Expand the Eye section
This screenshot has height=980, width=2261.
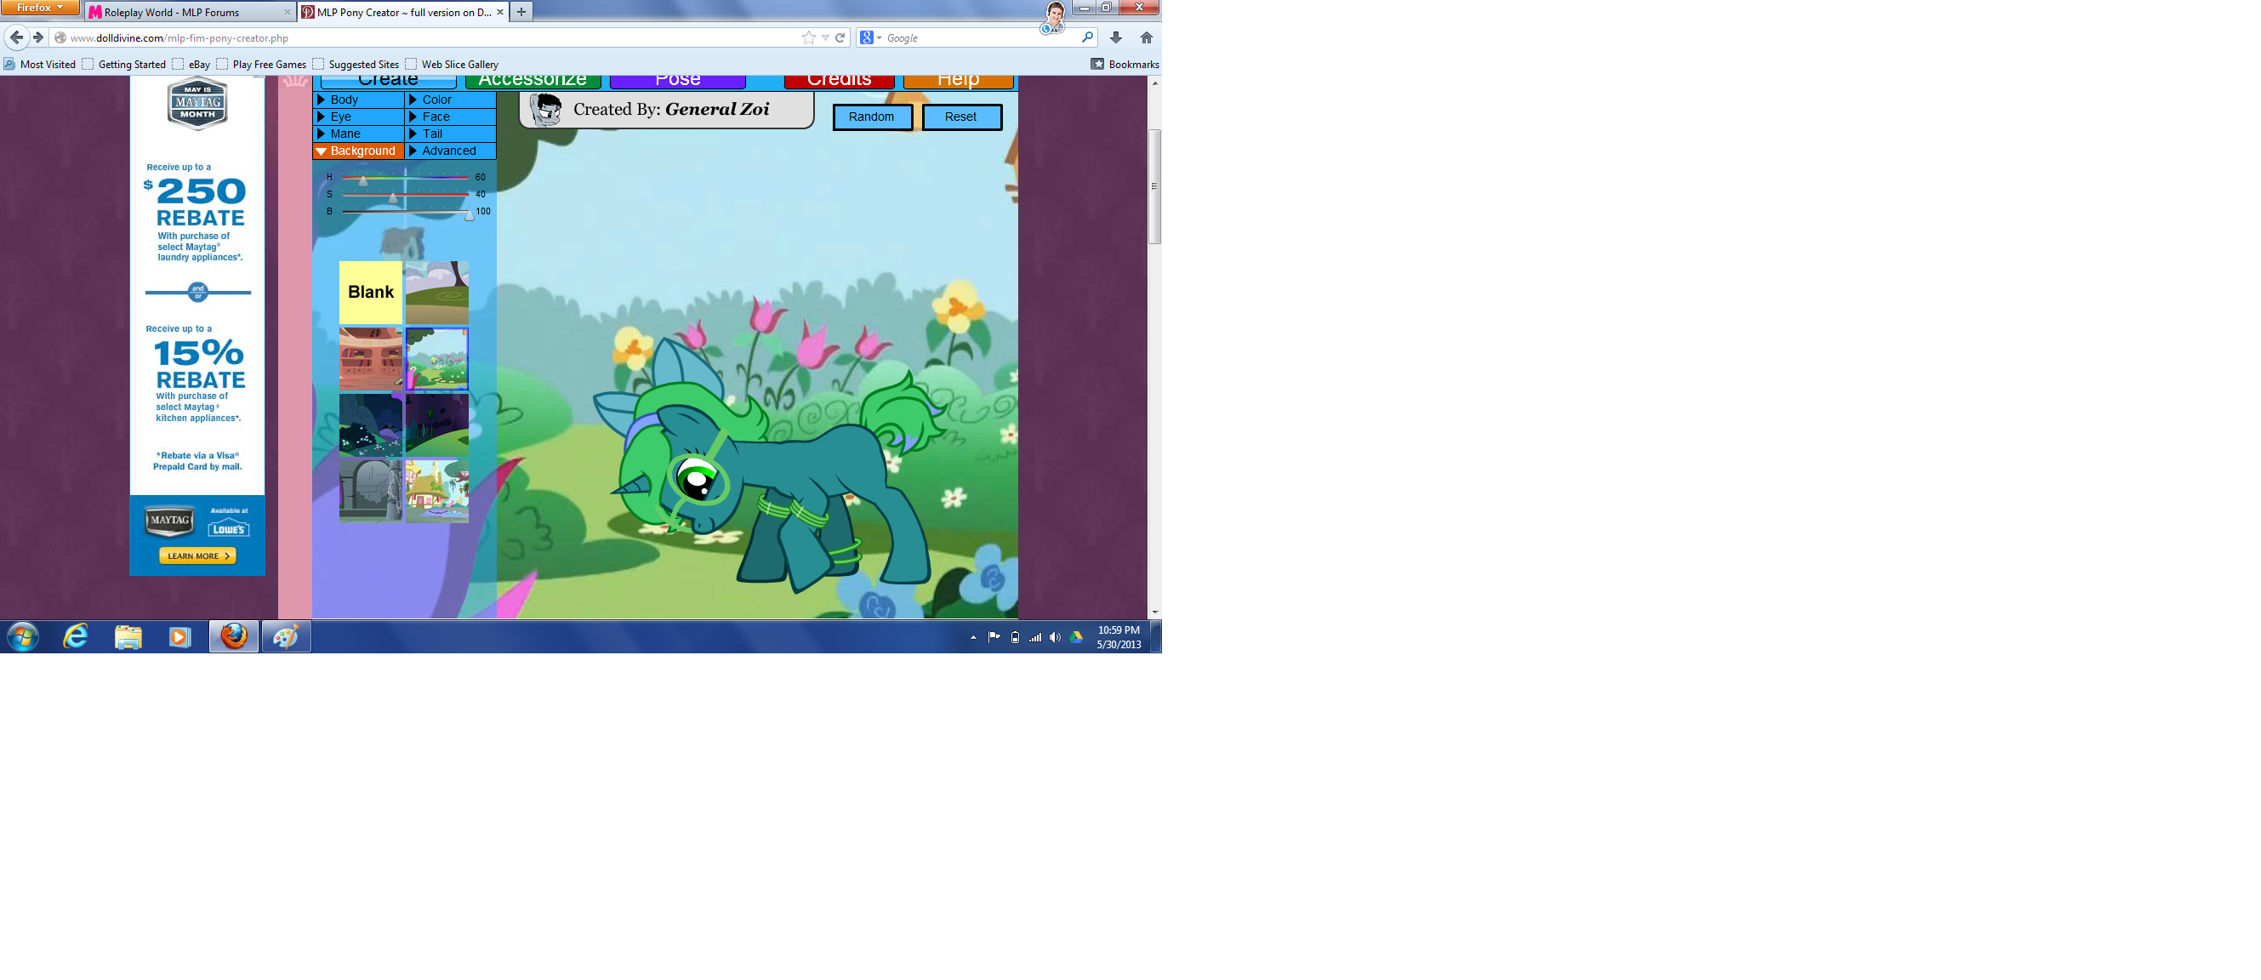(358, 117)
